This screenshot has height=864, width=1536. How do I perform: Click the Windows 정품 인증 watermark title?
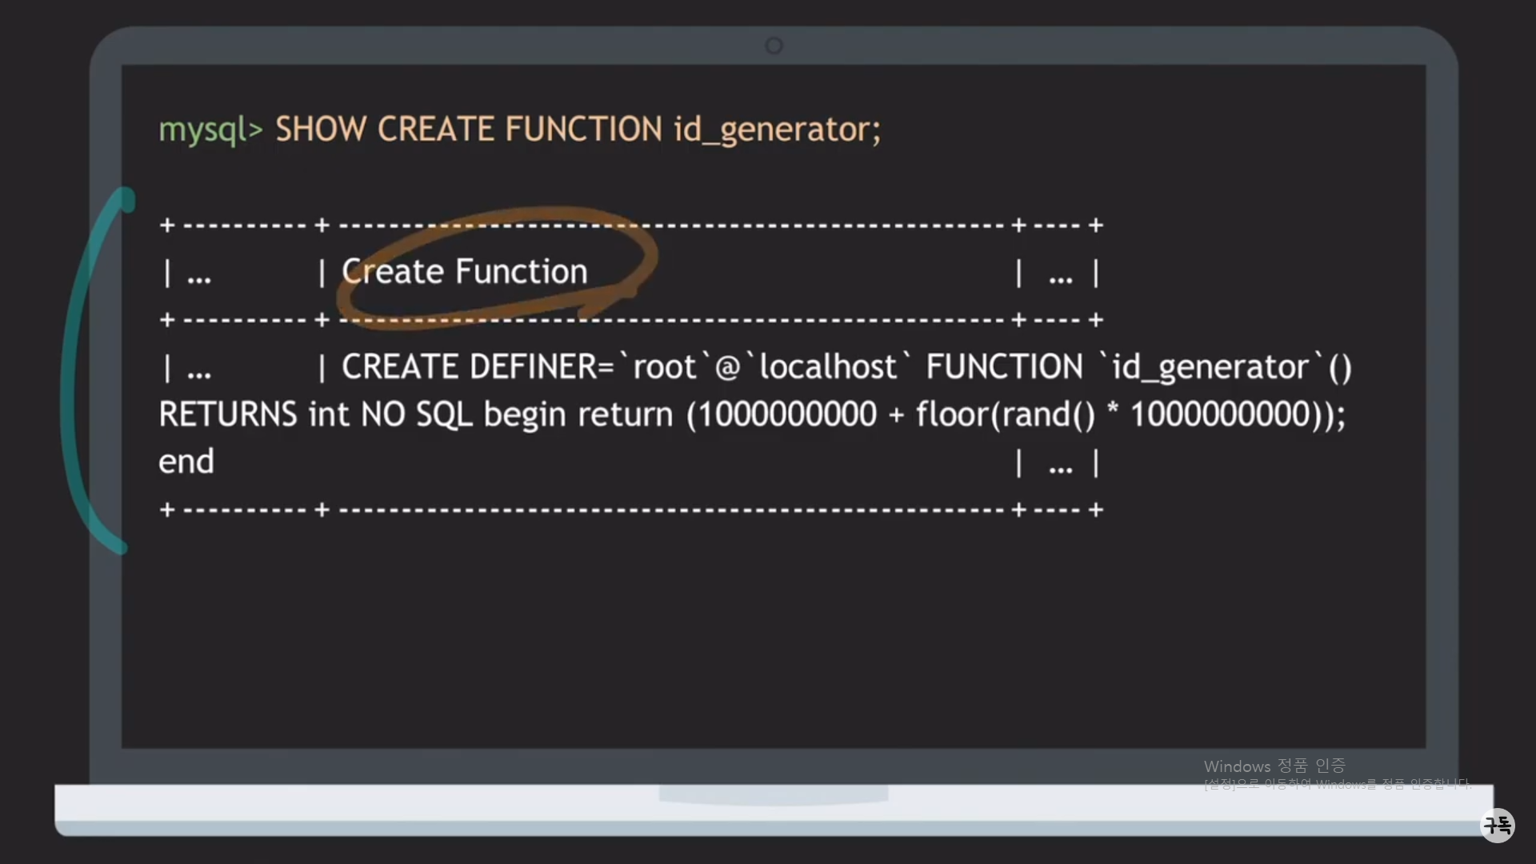(1274, 766)
